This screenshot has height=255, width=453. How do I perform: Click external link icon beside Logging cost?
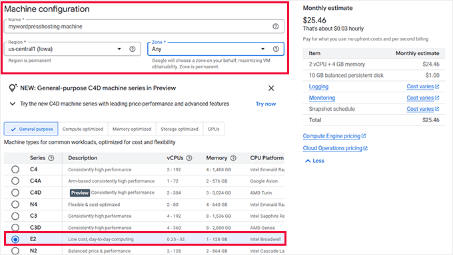tap(437, 86)
